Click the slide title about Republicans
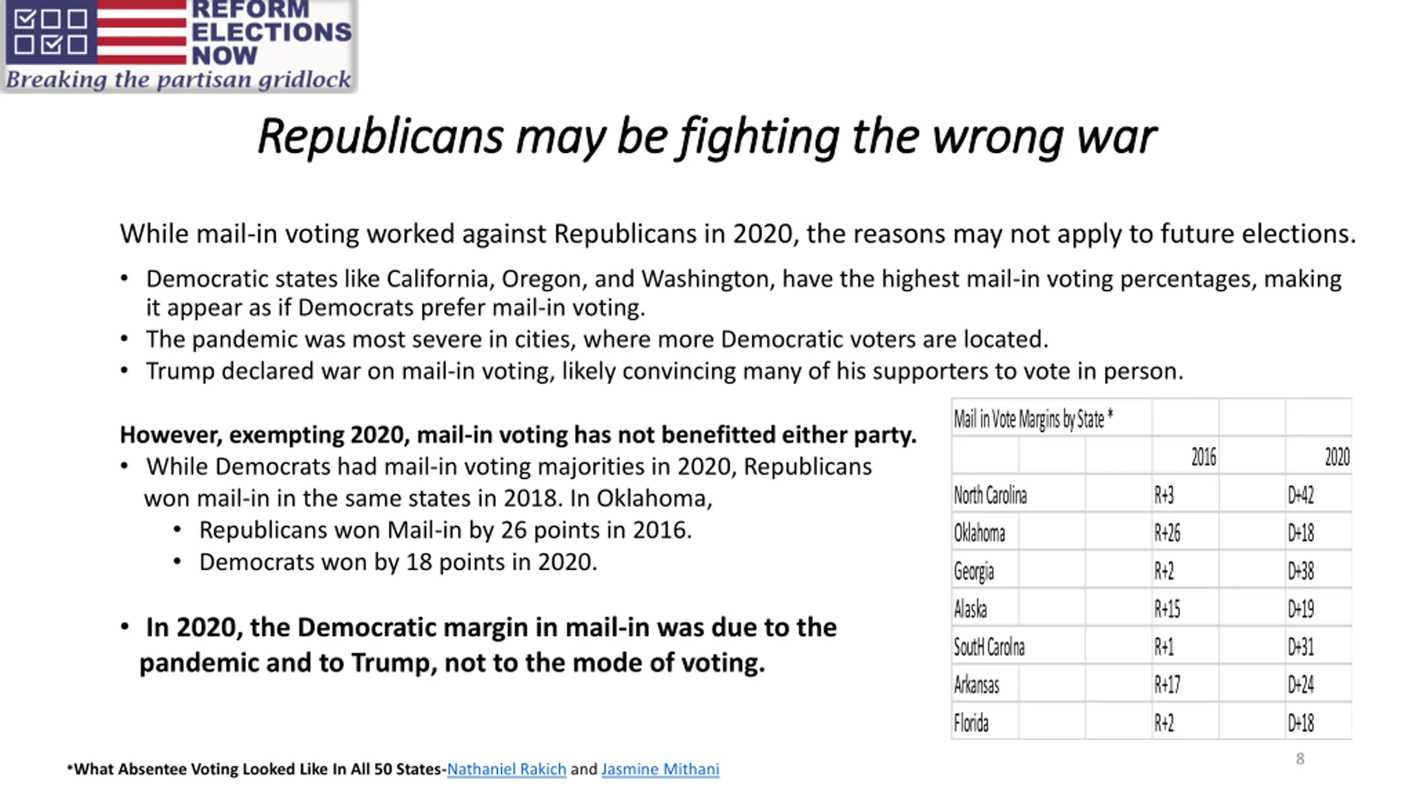This screenshot has width=1413, height=795. [707, 137]
